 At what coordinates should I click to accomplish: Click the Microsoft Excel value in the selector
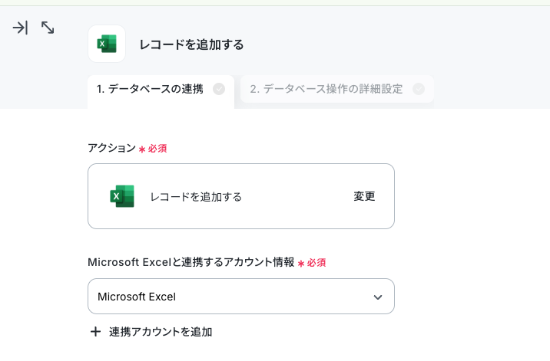tap(137, 297)
